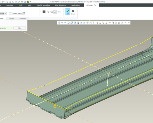Click the Repaint icon in graphics toolbar
153x123 pixels.
pos(69,23)
